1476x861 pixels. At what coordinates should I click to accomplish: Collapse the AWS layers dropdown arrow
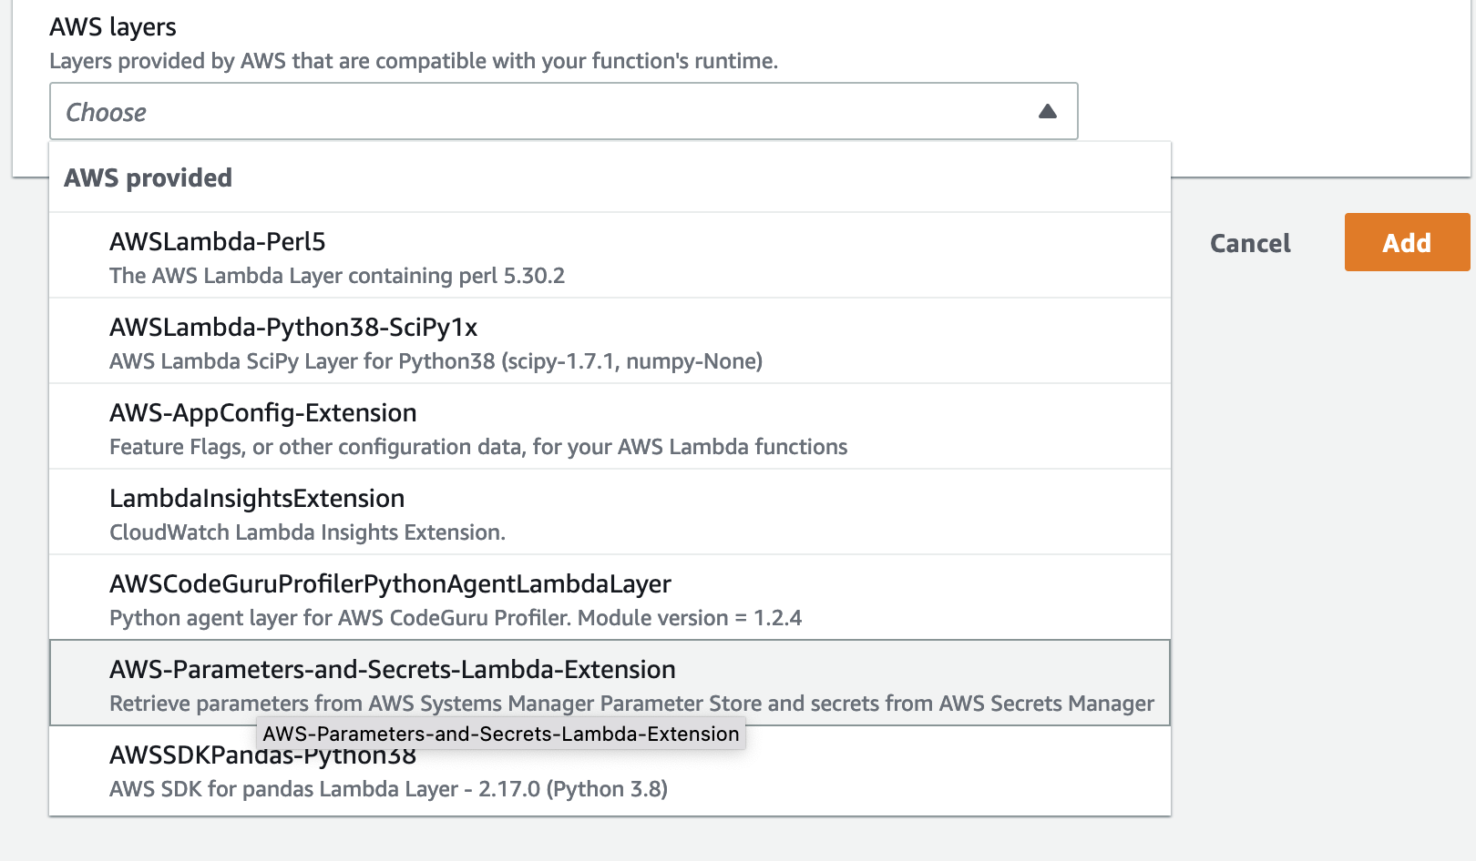(x=1048, y=112)
